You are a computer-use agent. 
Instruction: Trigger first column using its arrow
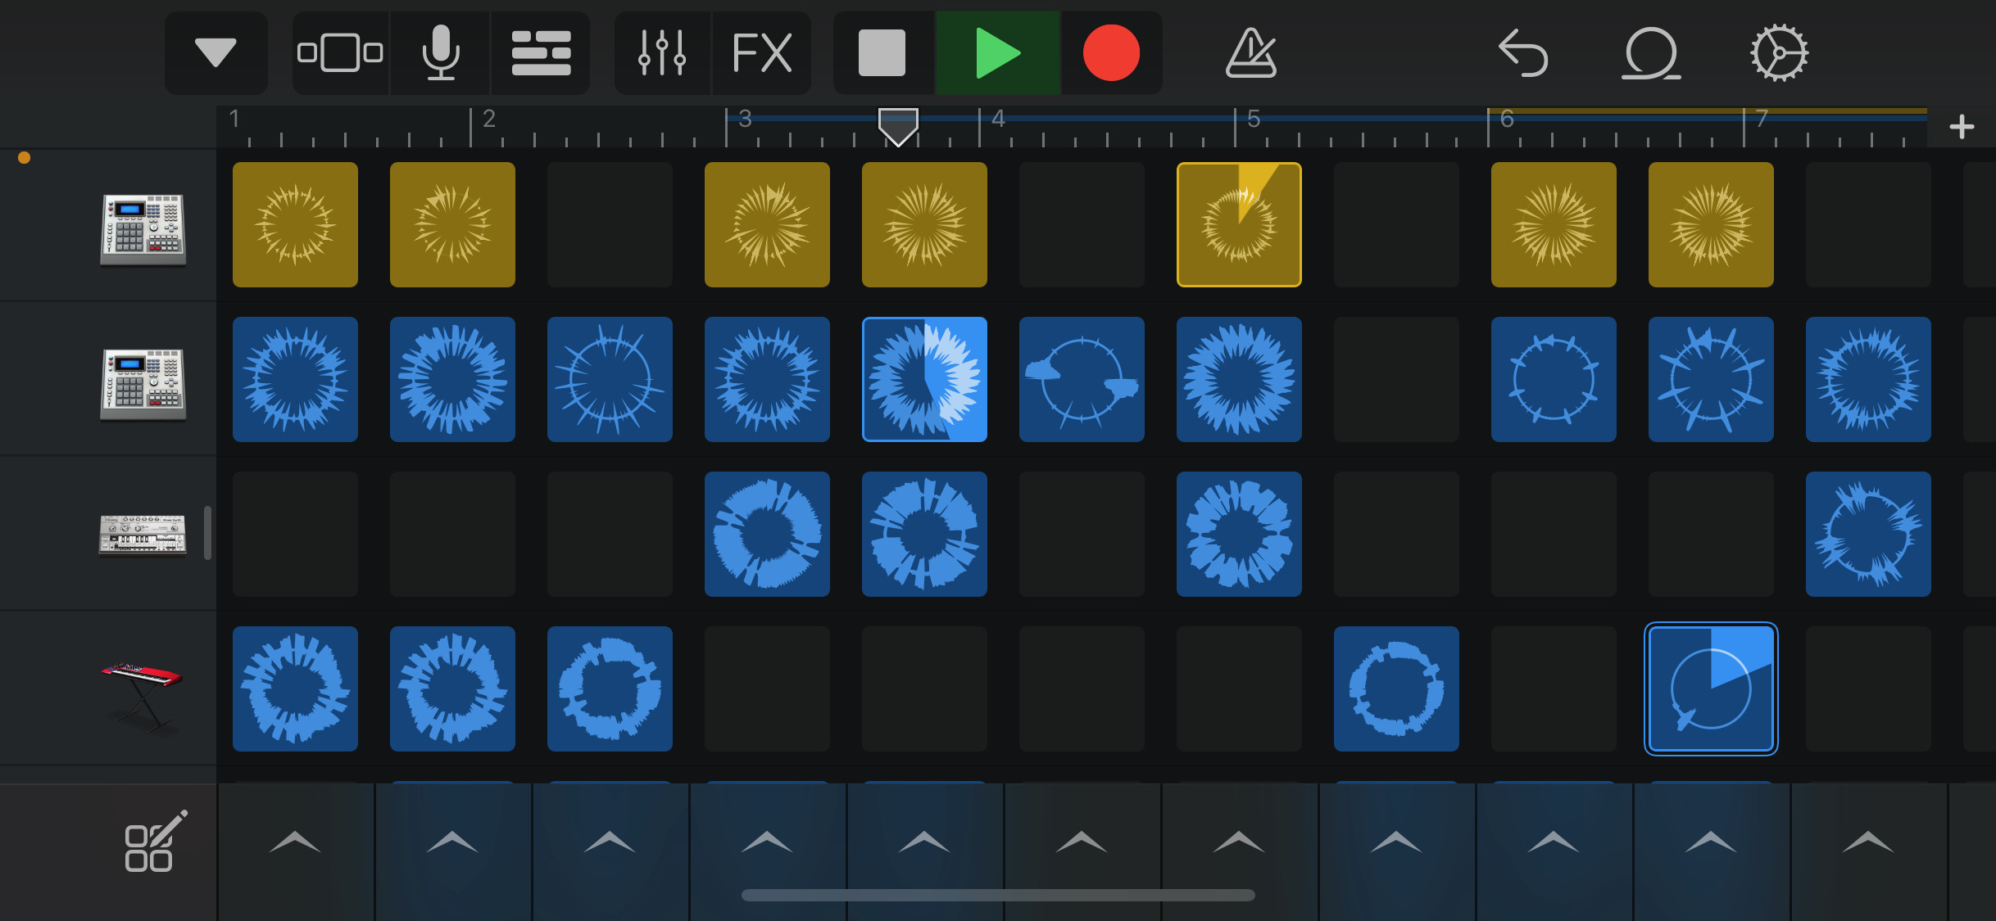click(x=295, y=842)
